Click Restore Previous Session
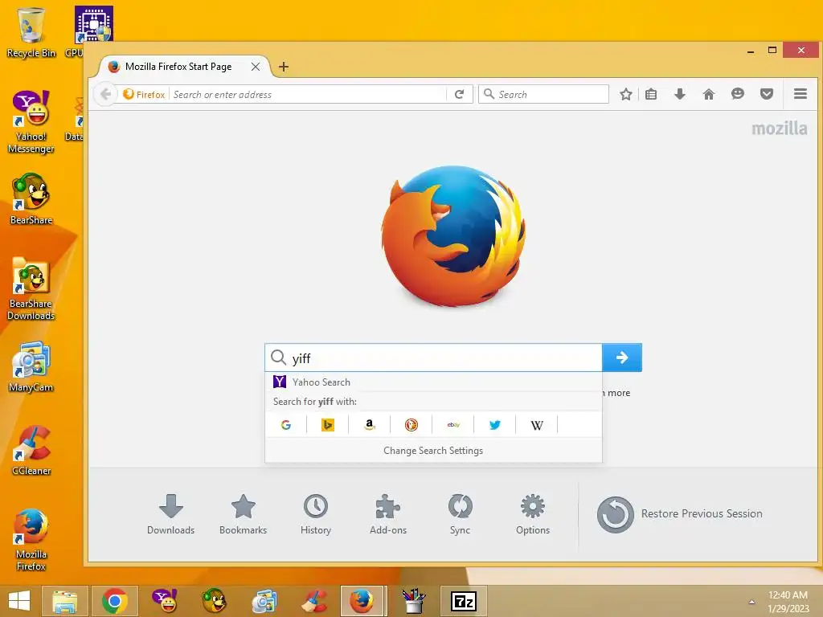Screen dimensions: 823x617 tap(680, 514)
